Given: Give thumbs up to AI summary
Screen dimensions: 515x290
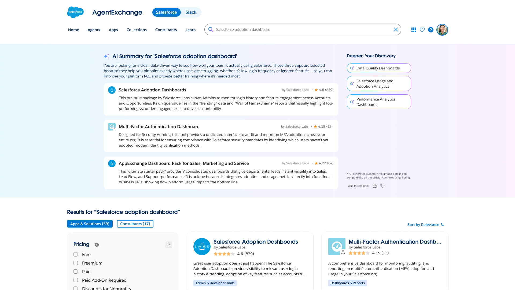Looking at the screenshot, I should point(375,186).
